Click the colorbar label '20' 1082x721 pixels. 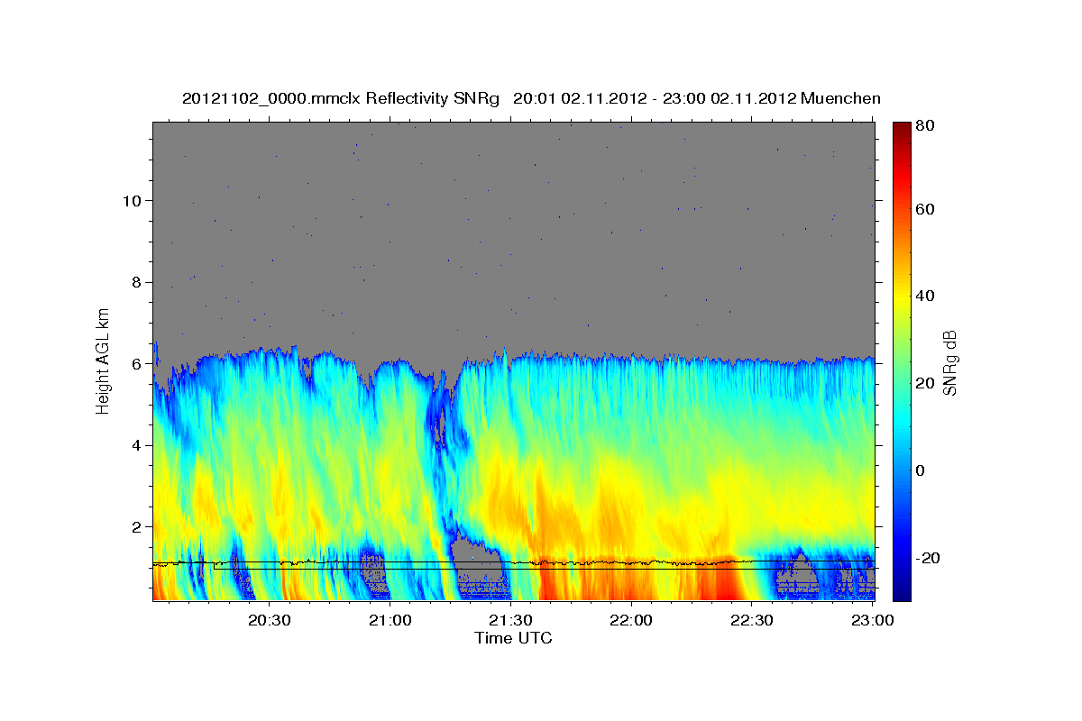coord(925,383)
